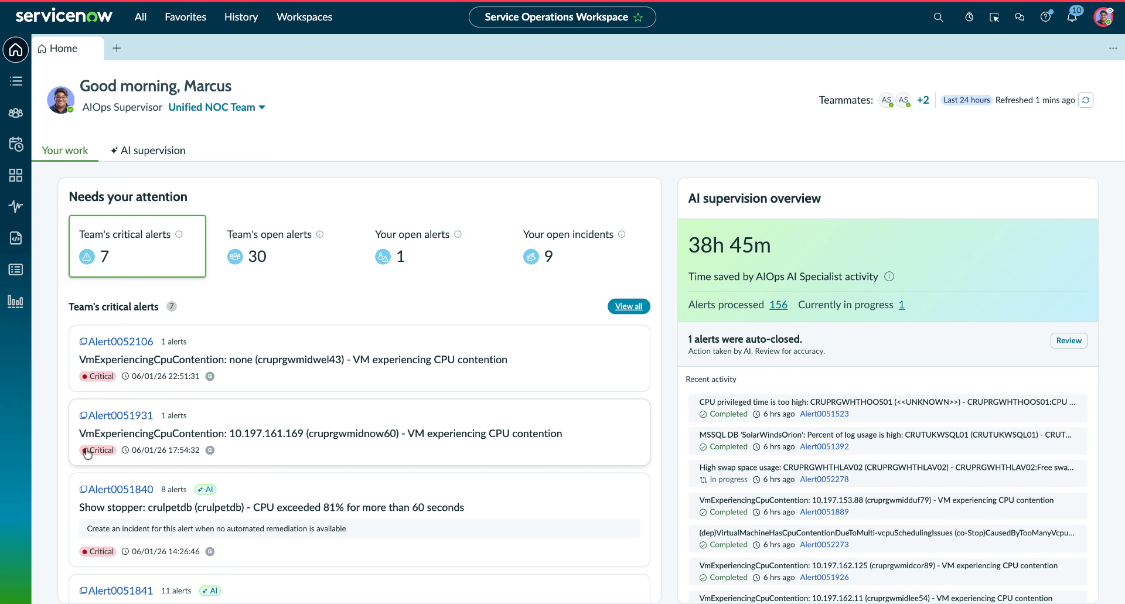Open Alert0051392 in recent activity

pyautogui.click(x=824, y=446)
